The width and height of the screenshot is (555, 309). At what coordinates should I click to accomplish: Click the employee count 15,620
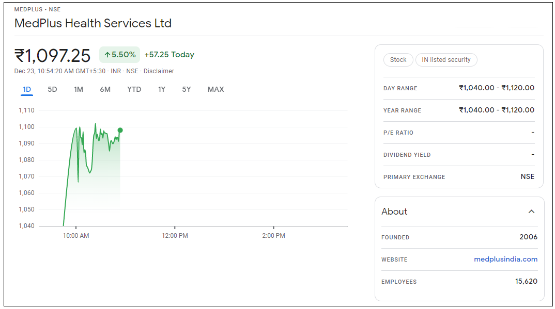tap(527, 282)
